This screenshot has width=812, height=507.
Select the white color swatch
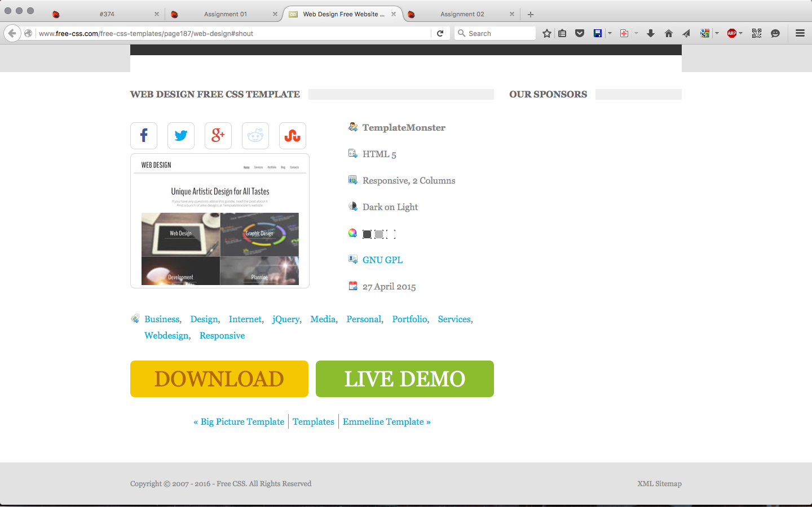point(391,234)
